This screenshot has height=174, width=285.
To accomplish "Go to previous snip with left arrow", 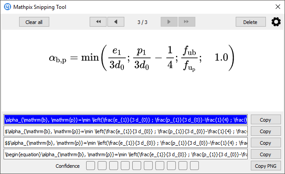I will (x=116, y=22).
